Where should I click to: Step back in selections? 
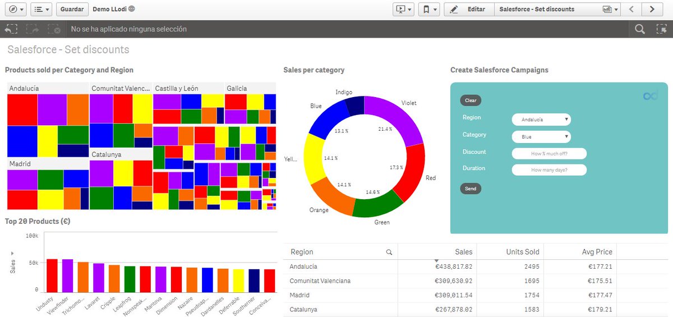pos(11,29)
